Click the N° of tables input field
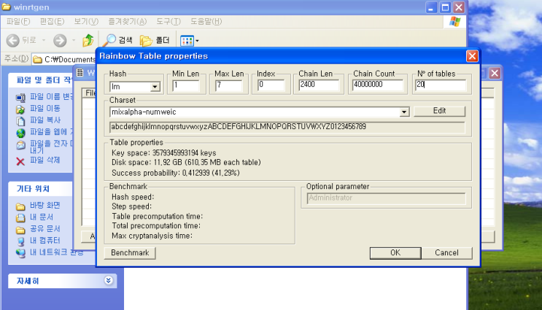542x310 pixels. tap(441, 85)
